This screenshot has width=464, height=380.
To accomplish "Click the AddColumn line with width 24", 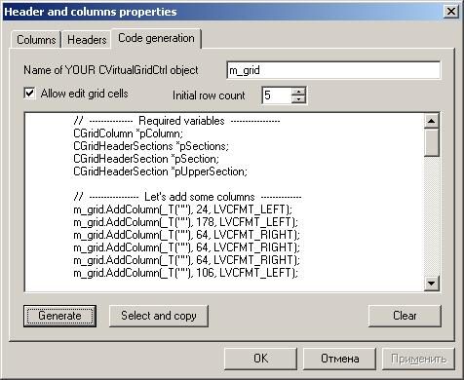I will (x=183, y=209).
